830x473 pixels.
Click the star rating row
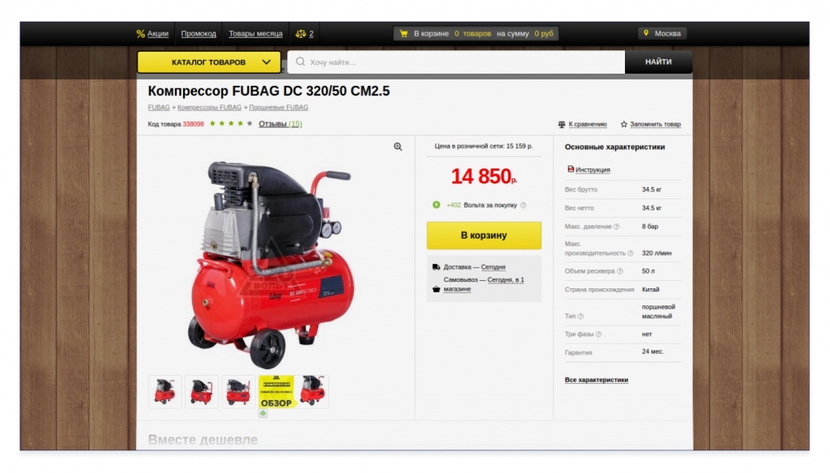(x=231, y=123)
